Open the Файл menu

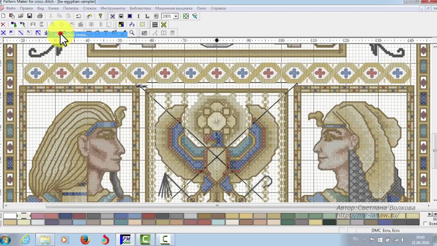click(x=10, y=8)
